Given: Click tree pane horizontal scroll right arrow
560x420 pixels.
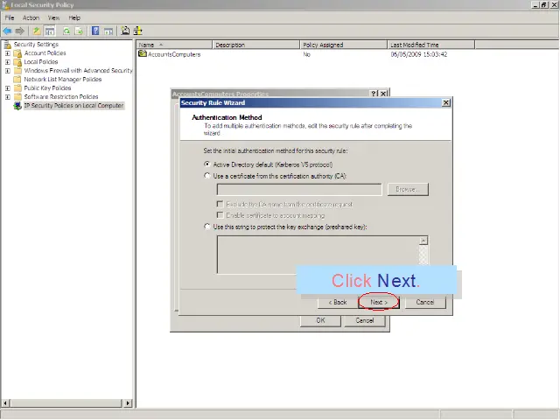Looking at the screenshot, I should tap(128, 403).
